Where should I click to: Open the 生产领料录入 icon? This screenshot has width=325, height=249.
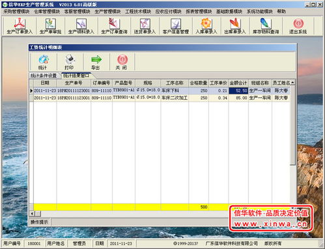pyautogui.click(x=81, y=26)
